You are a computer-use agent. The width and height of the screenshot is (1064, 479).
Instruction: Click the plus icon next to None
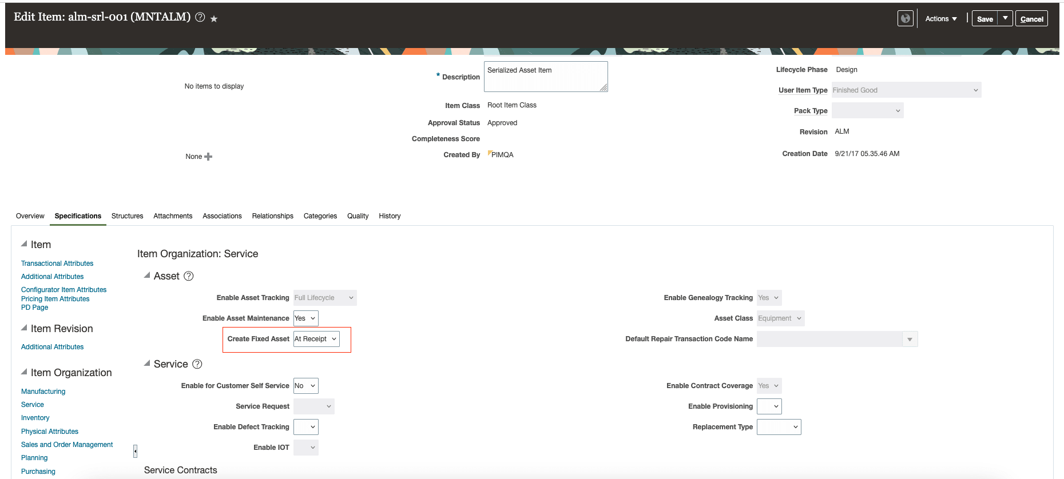pyautogui.click(x=208, y=157)
